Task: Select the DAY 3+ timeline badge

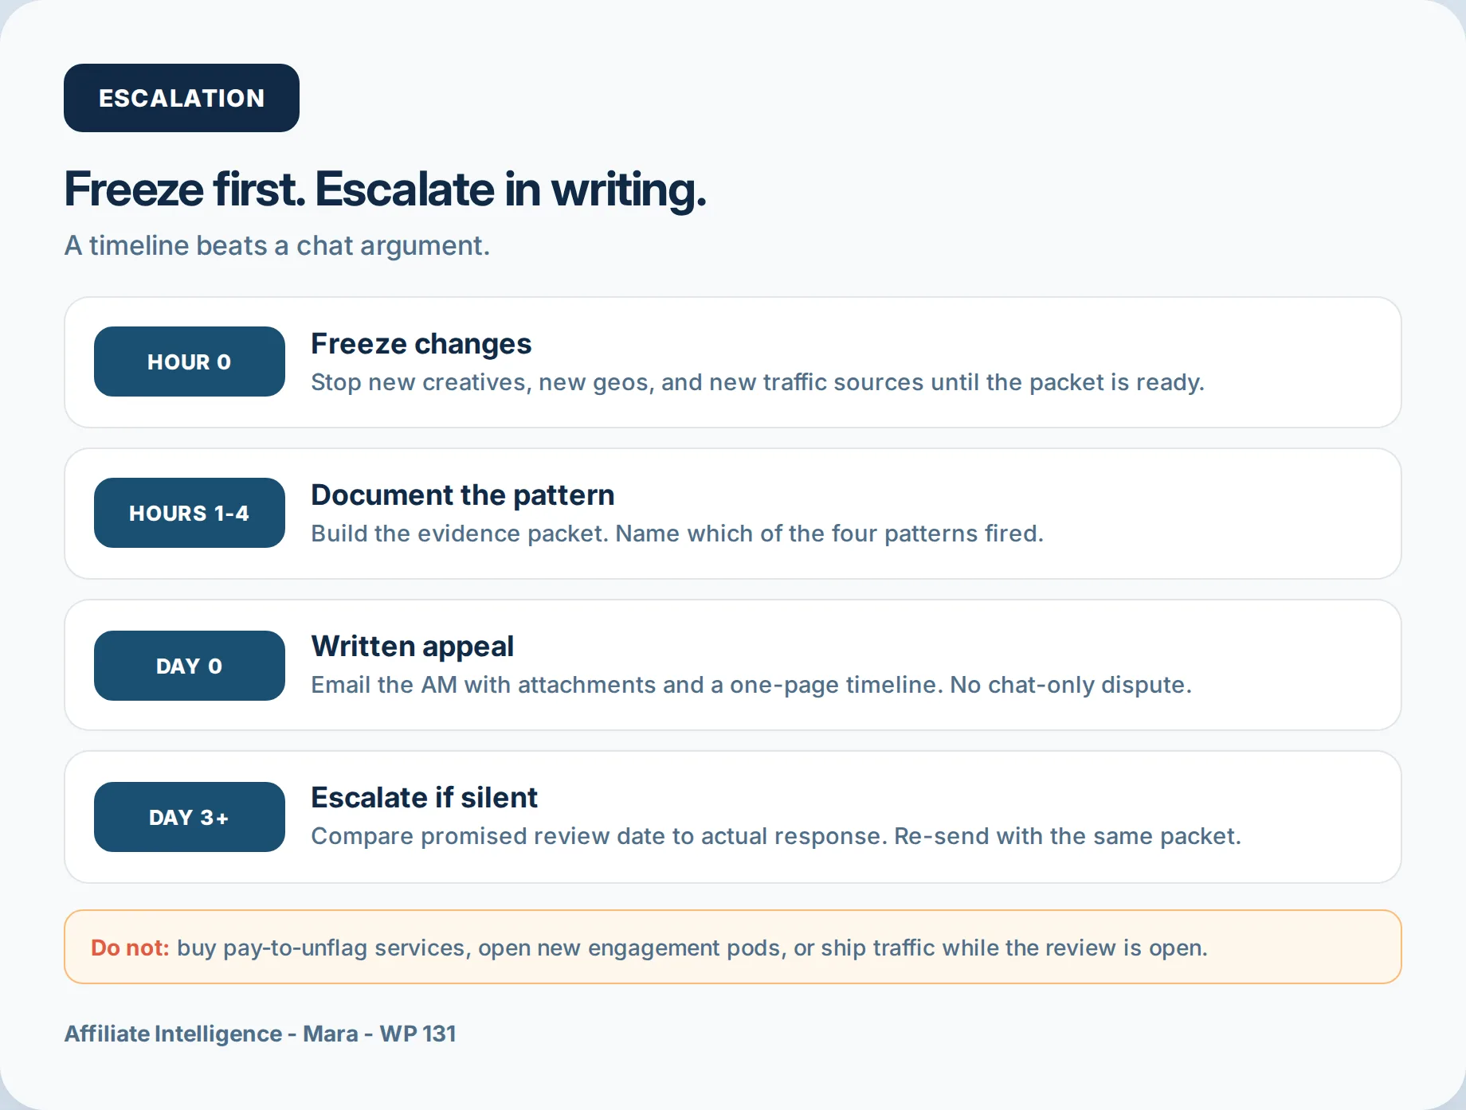Action: [190, 817]
